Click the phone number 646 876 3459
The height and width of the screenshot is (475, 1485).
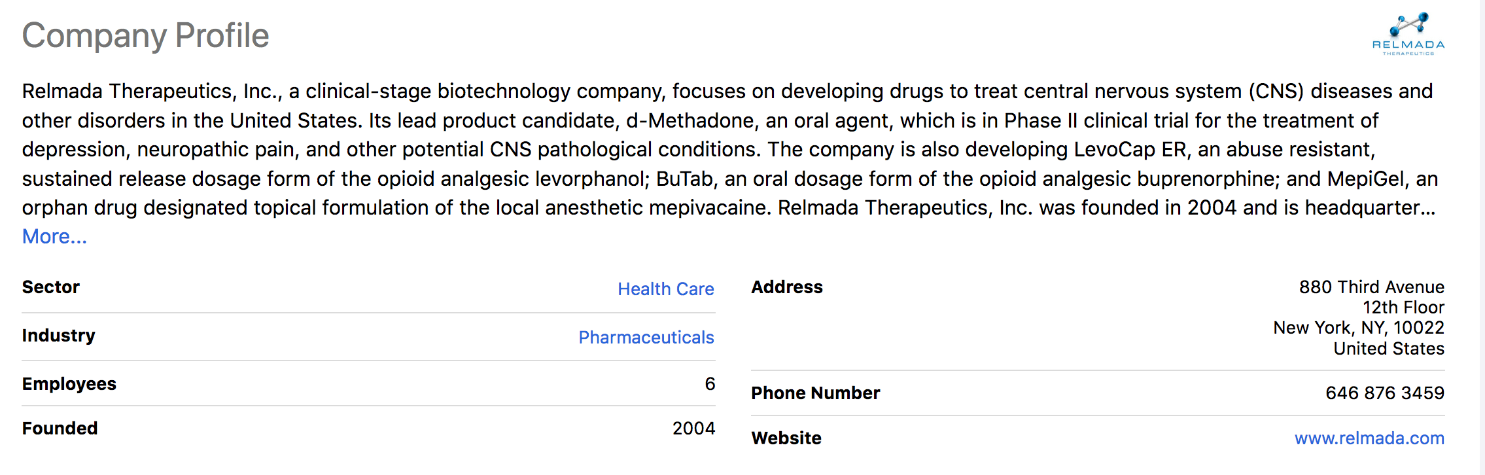tap(1385, 393)
